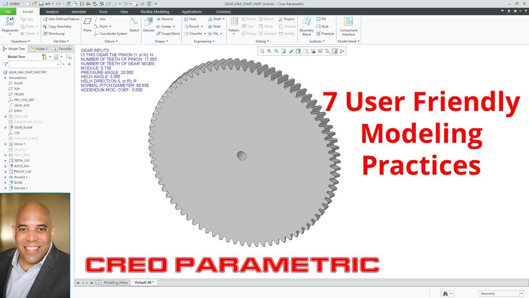Start the Sketch tool
The width and height of the screenshot is (529, 298).
(x=134, y=24)
